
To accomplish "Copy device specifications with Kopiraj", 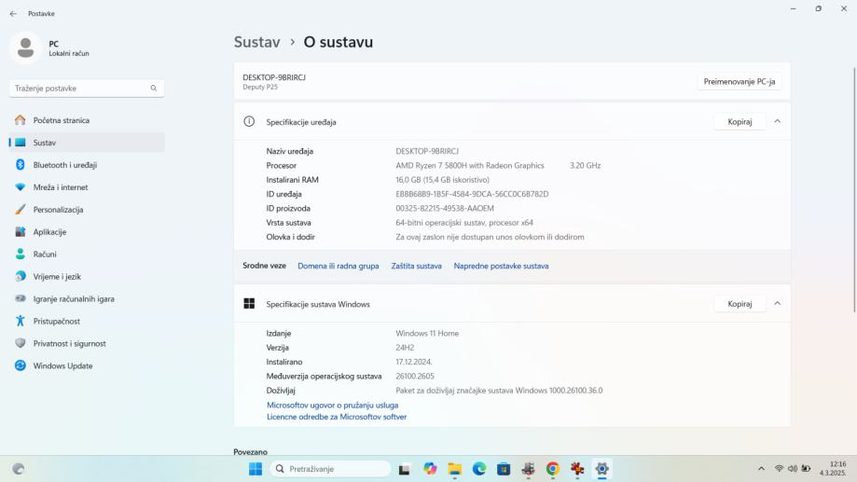I will coord(740,122).
